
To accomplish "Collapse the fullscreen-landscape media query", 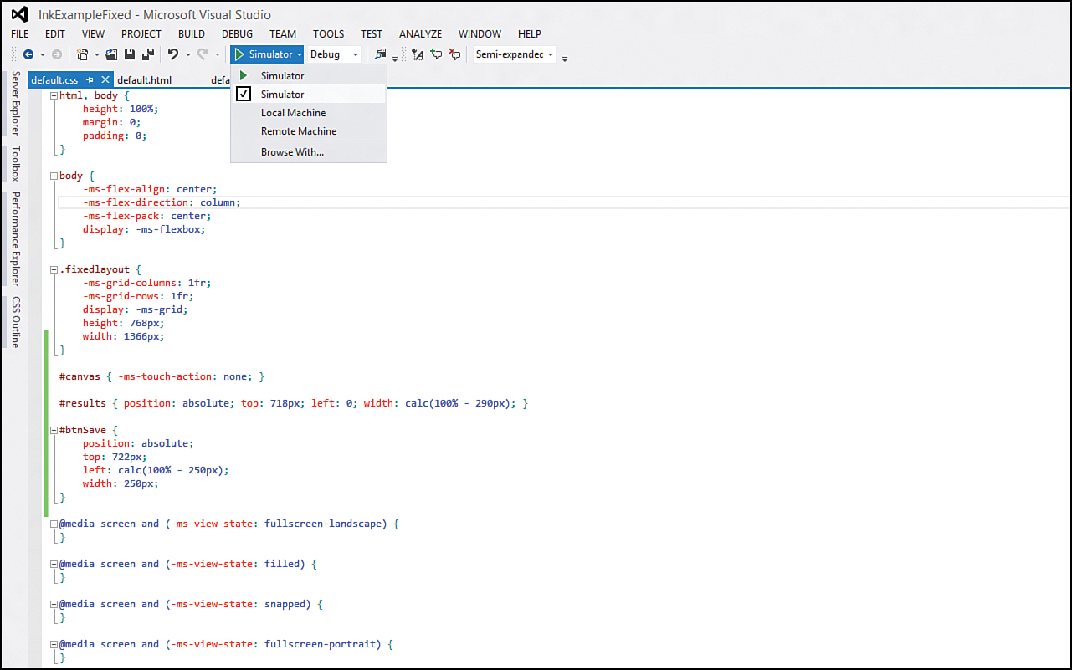I will pyautogui.click(x=54, y=524).
